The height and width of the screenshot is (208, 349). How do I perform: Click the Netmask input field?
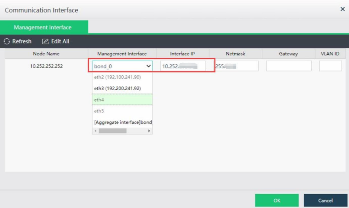[236, 66]
